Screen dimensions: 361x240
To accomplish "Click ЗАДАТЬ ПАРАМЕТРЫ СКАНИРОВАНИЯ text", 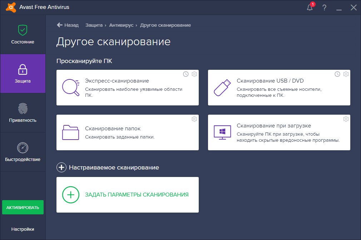I will (137, 195).
